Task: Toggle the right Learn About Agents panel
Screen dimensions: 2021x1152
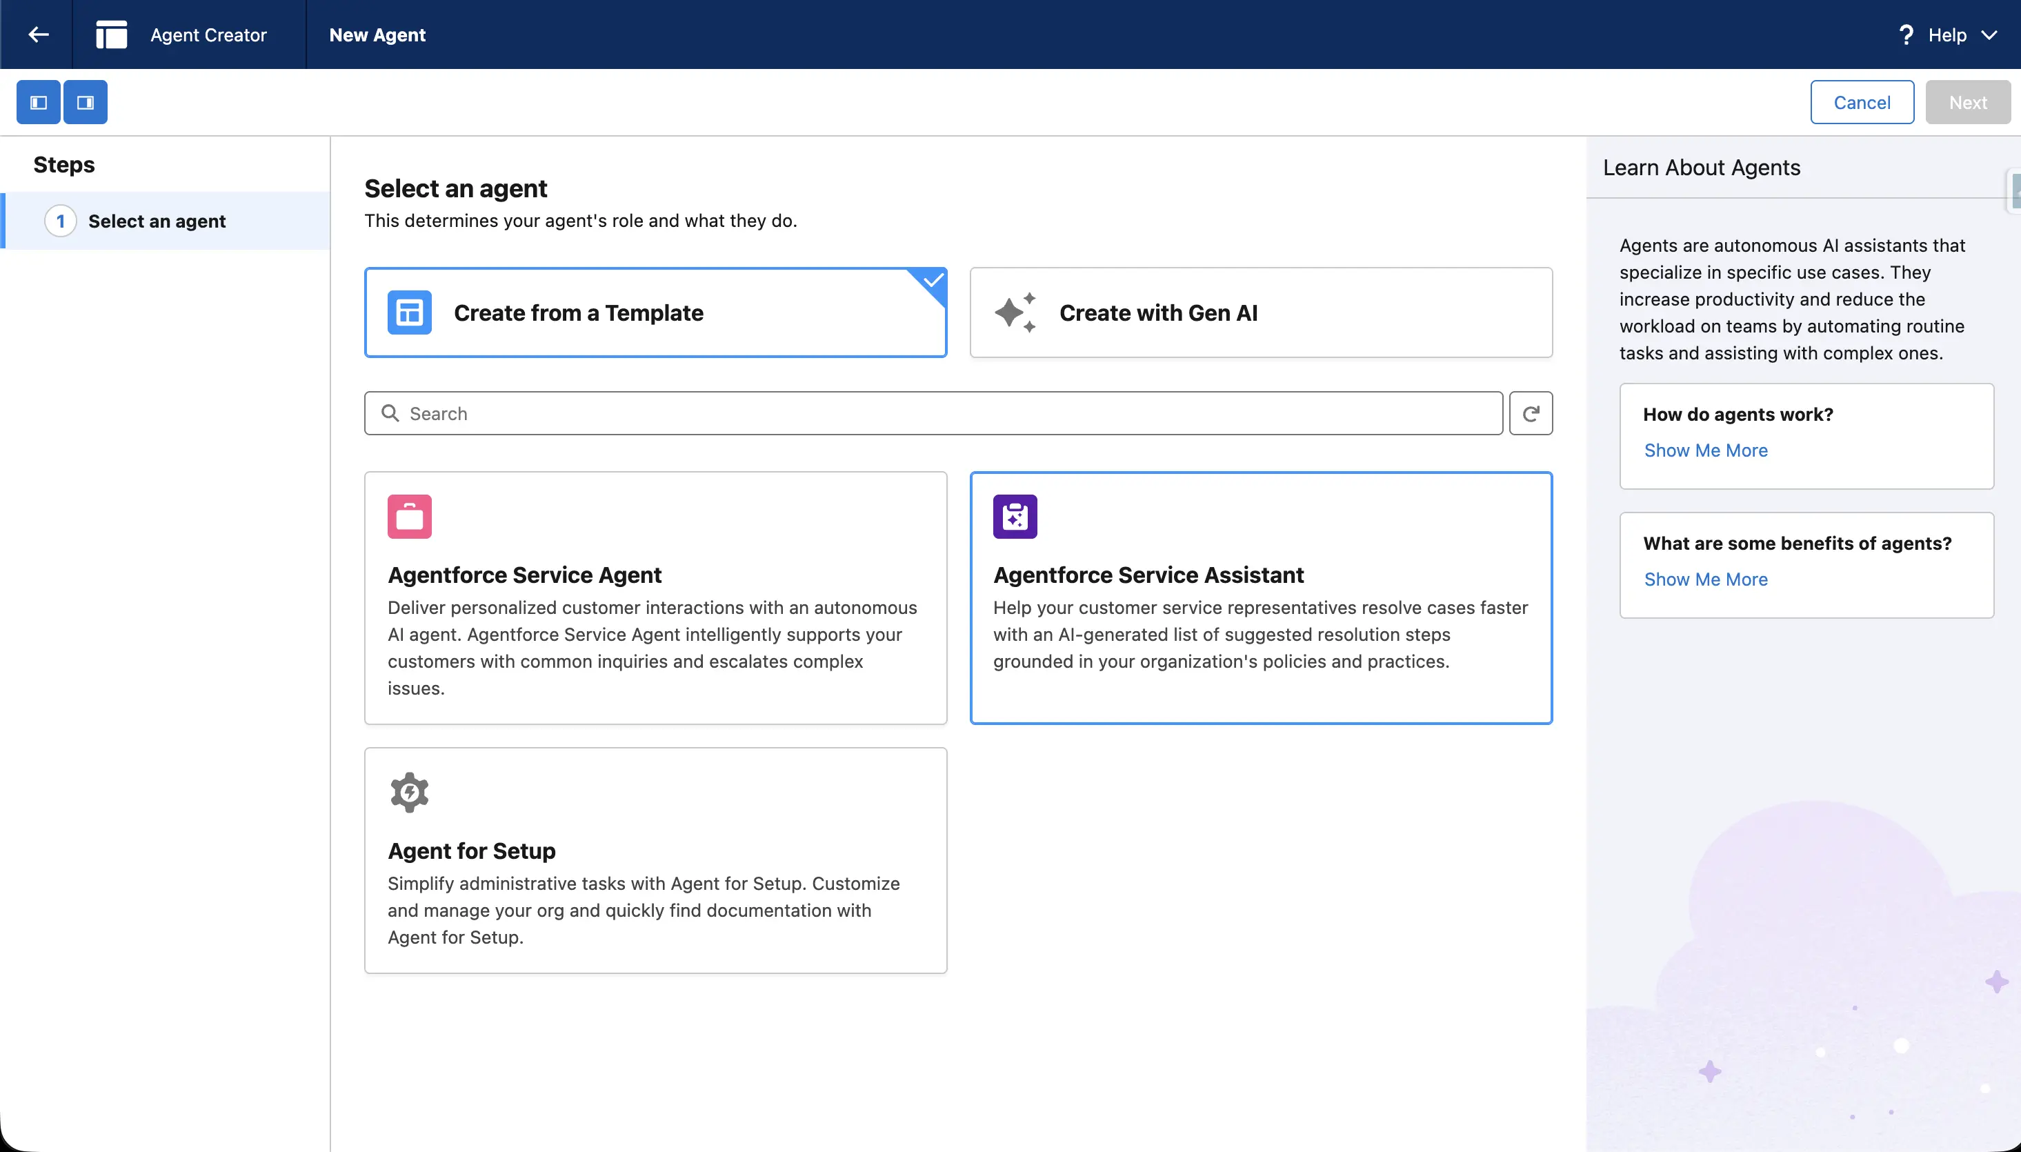Action: [86, 101]
